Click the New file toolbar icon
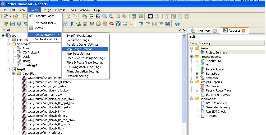The image size is (266, 135). pos(6,16)
